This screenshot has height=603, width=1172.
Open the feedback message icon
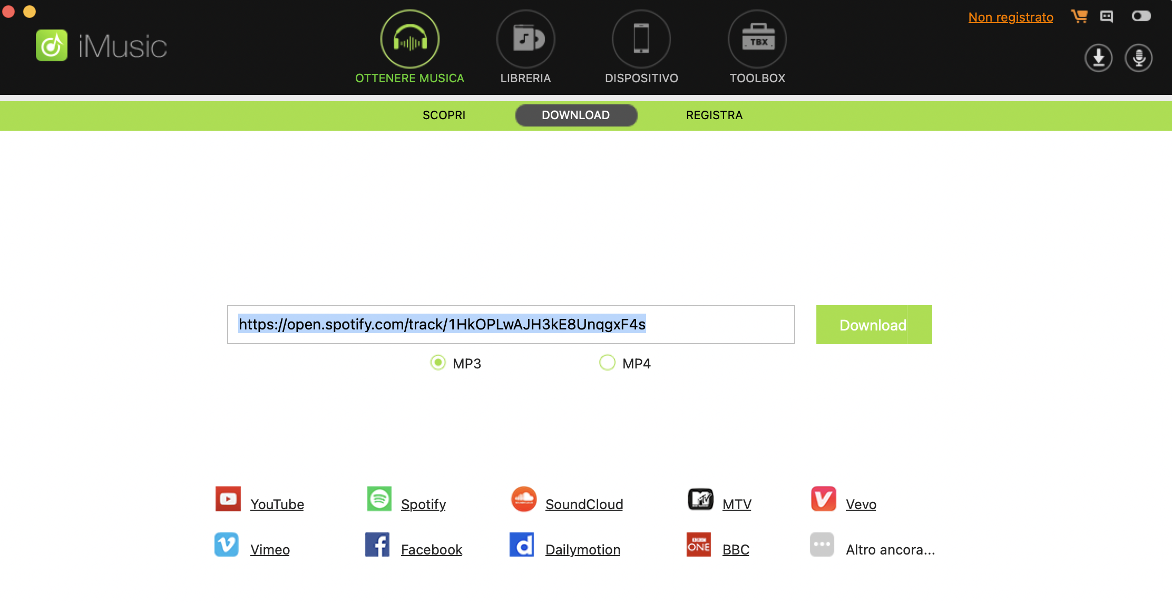1107,17
